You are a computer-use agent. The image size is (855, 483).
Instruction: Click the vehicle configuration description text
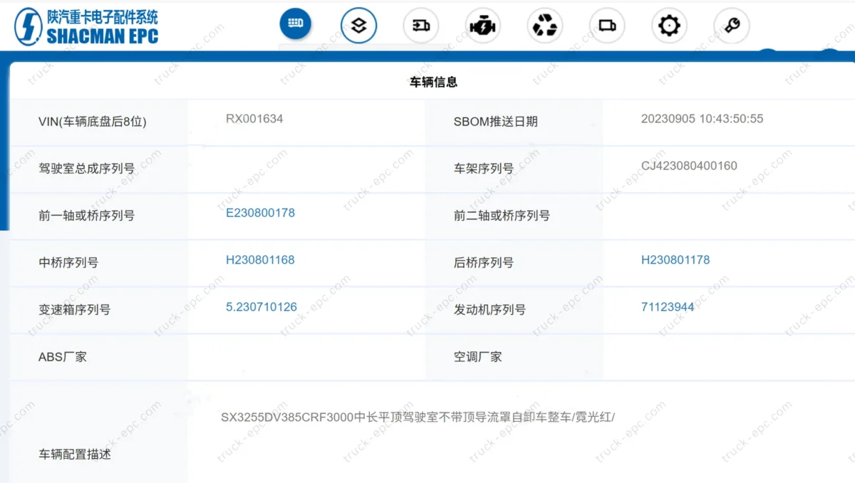[x=418, y=417]
